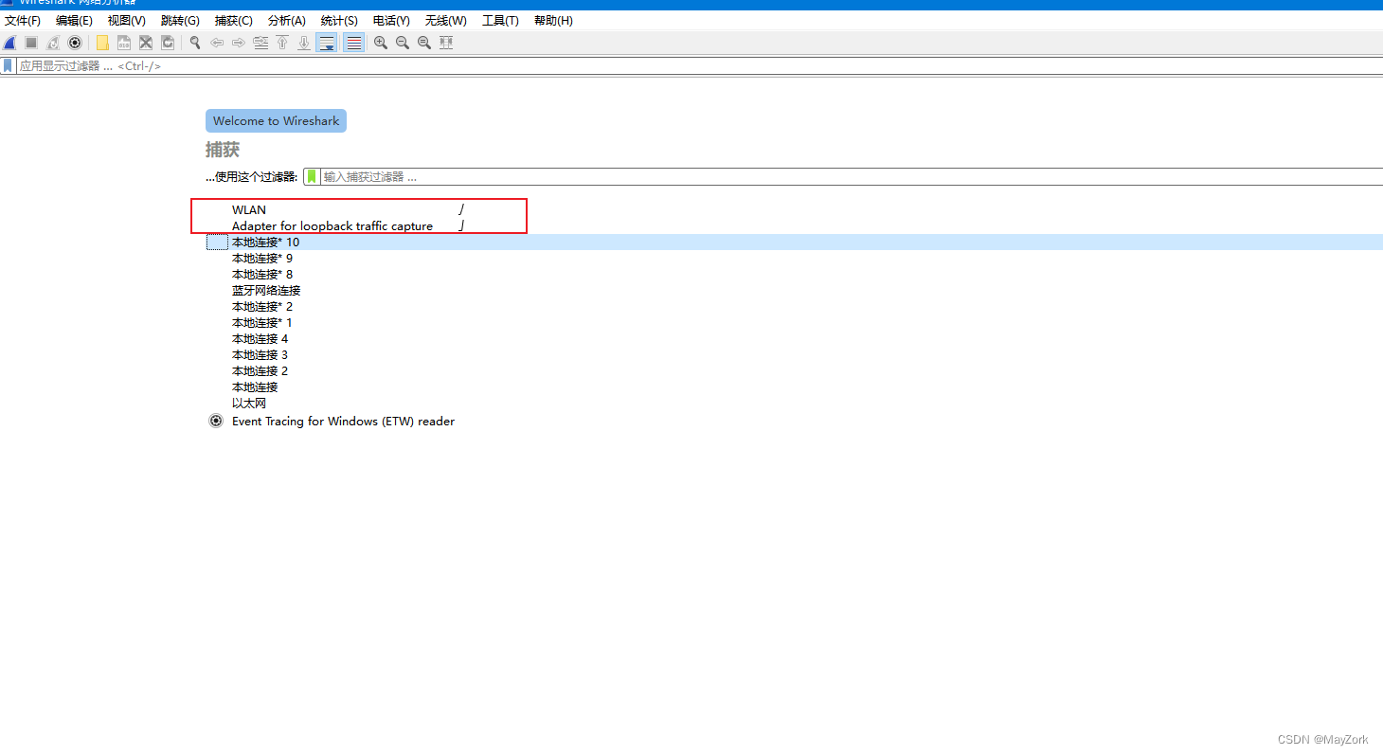Click the stop capture square icon
The width and height of the screenshot is (1383, 755).
(x=31, y=43)
